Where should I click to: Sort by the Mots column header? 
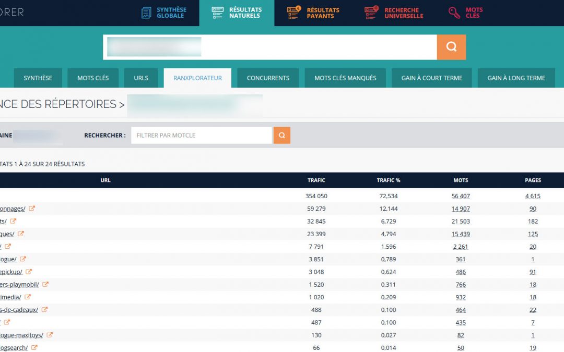click(x=461, y=180)
